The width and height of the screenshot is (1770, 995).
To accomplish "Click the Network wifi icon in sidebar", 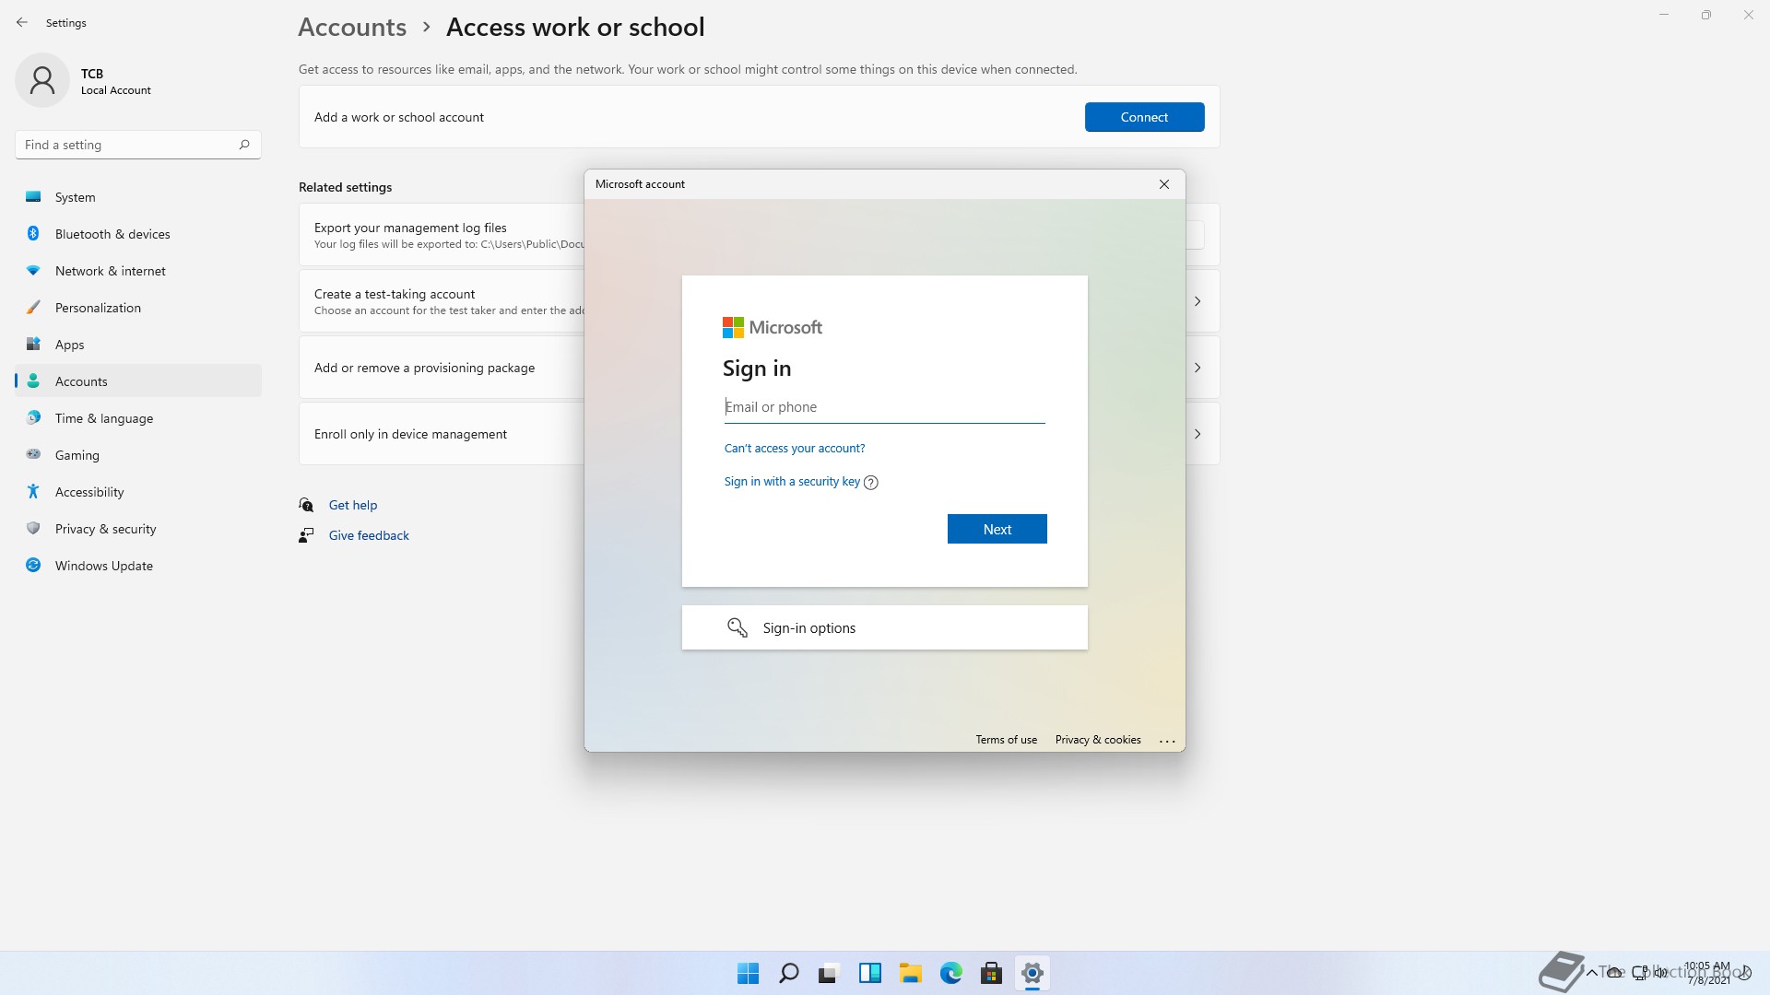I will 33,270.
